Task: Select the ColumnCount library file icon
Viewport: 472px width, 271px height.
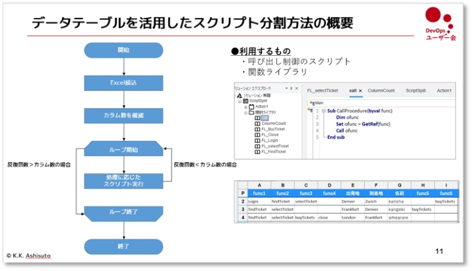Action: (x=257, y=124)
